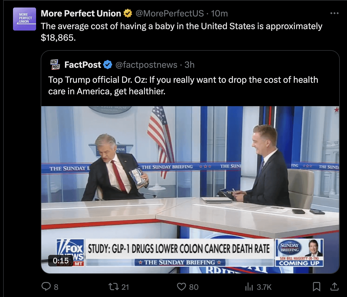Click the 3h timestamp on quoted post
The width and height of the screenshot is (347, 297).
click(189, 65)
